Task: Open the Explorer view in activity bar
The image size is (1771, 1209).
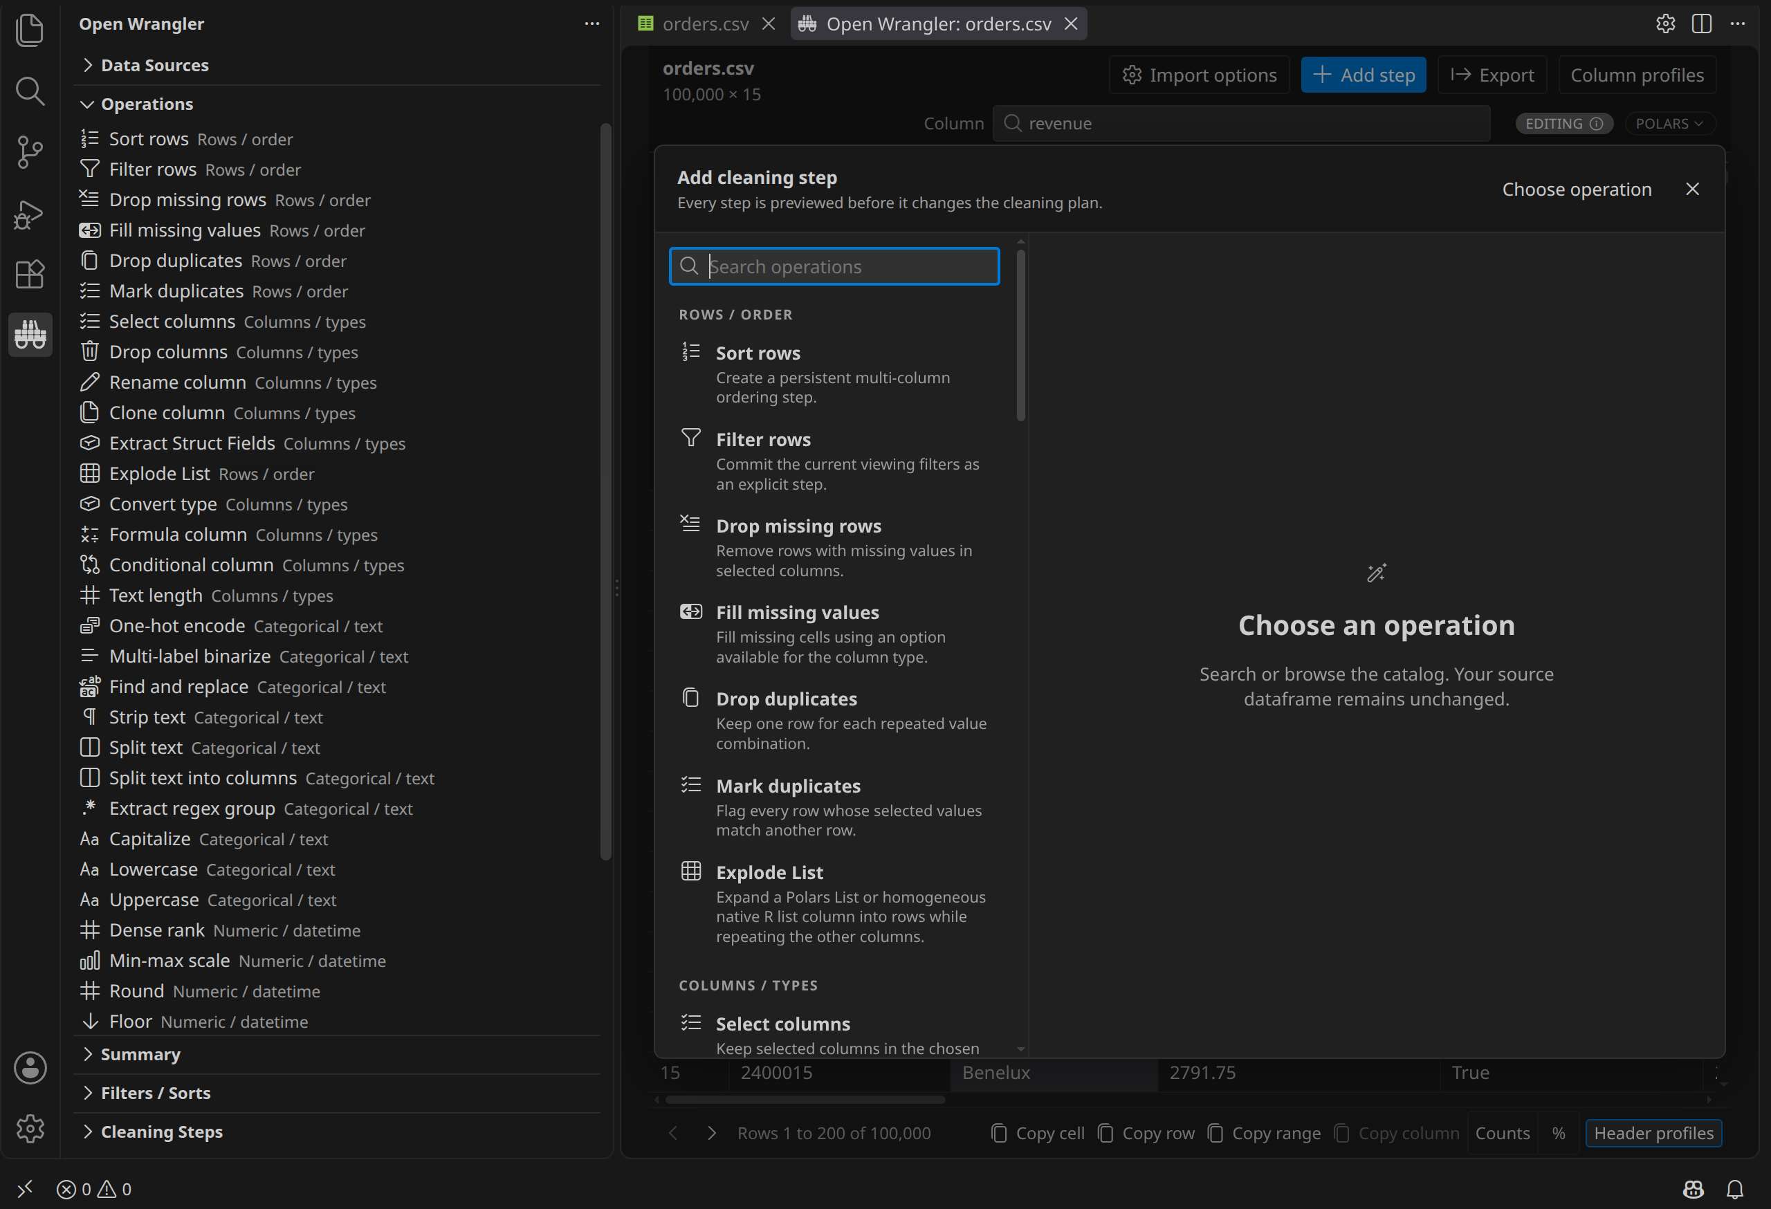Action: point(30,30)
